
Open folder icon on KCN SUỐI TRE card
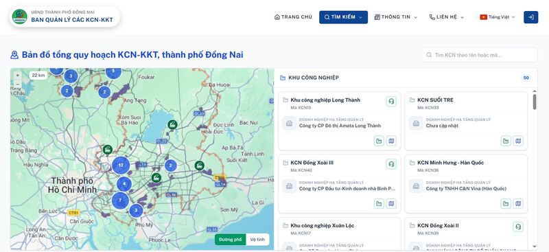pyautogui.click(x=506, y=141)
